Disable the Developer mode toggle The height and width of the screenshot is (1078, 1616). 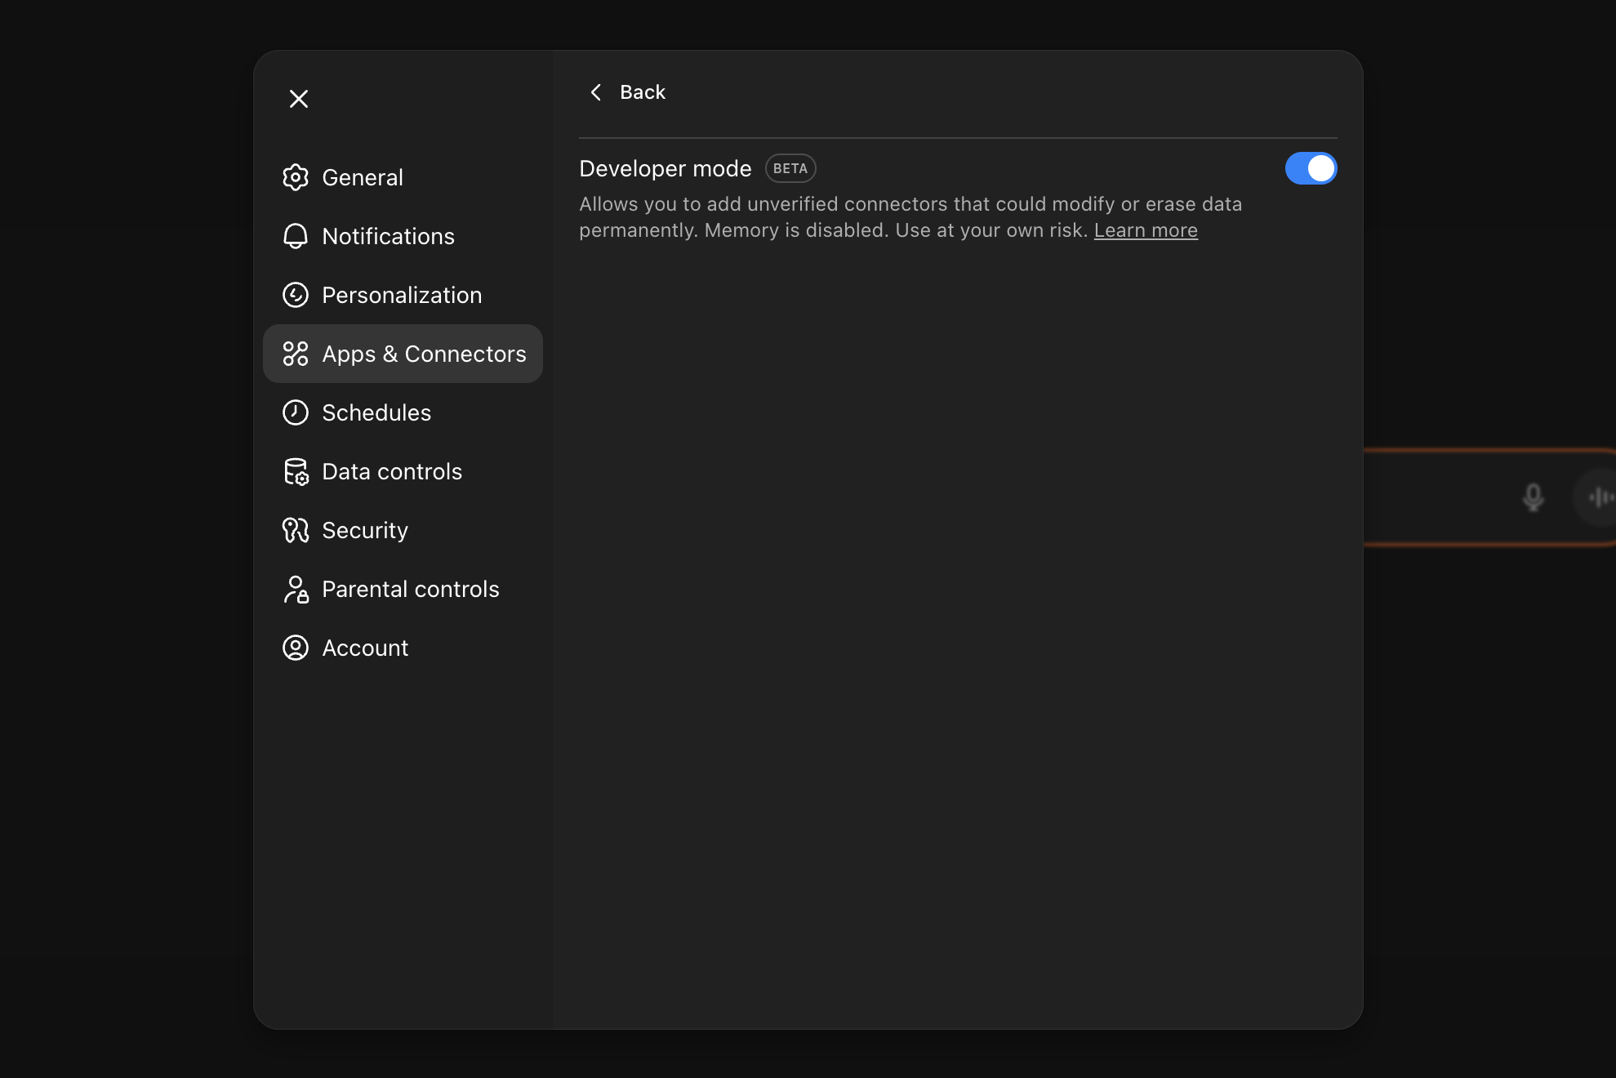[1310, 168]
